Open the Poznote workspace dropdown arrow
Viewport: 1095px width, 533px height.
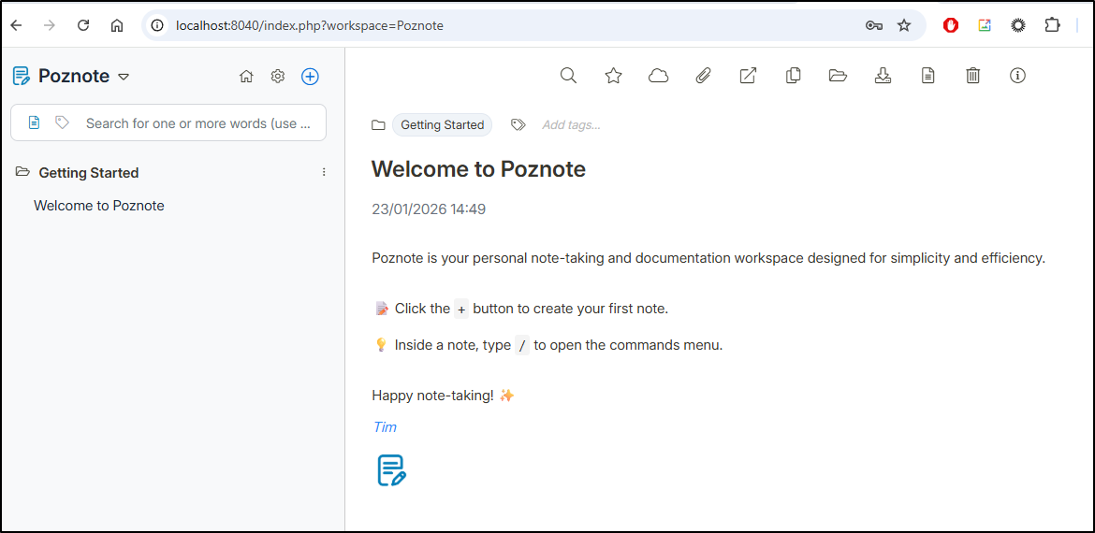point(124,77)
